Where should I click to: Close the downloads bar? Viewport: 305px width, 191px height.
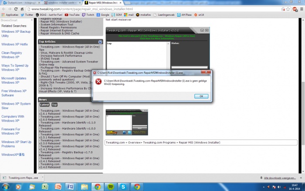pyautogui.click(x=301, y=178)
